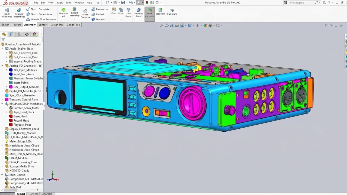
Task: Toggle the active Porm Crcsents button
Action: [x=150, y=13]
